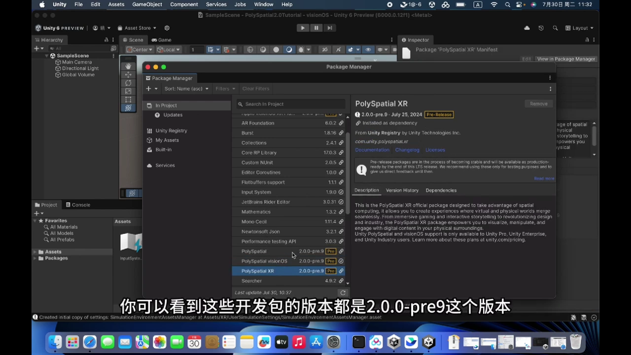
Task: Switch to the Game tab
Action: coord(162,40)
